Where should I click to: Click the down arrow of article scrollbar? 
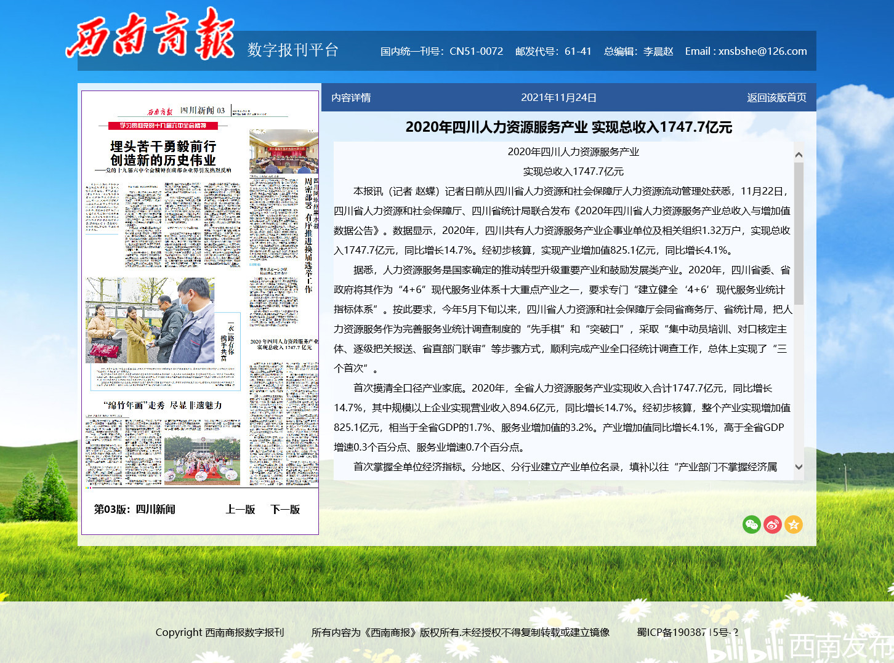tap(799, 467)
